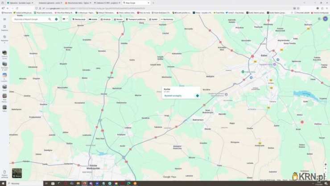Zoom in with the plus map control
The height and width of the screenshot is (186, 330).
(326, 169)
